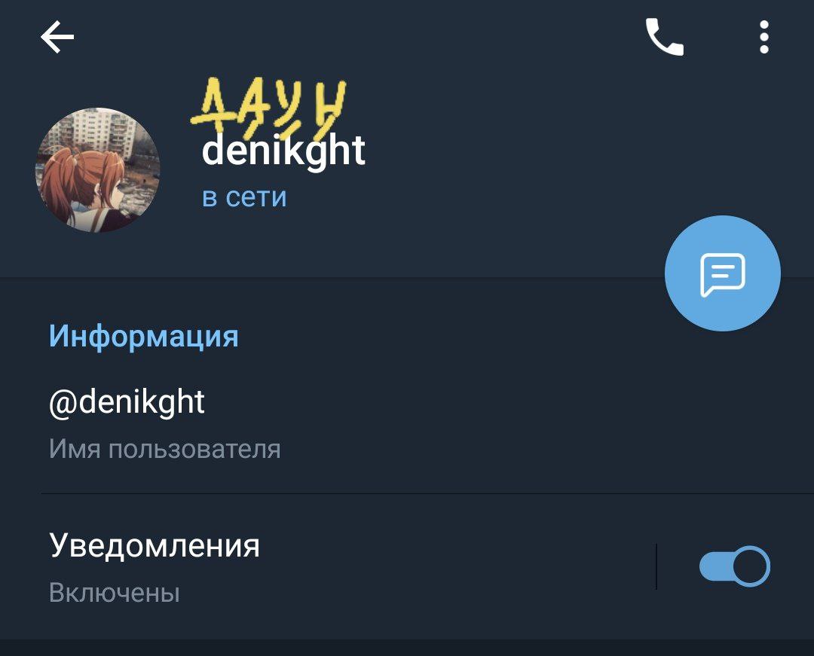
Task: Go back using the left arrow
Action: click(57, 37)
